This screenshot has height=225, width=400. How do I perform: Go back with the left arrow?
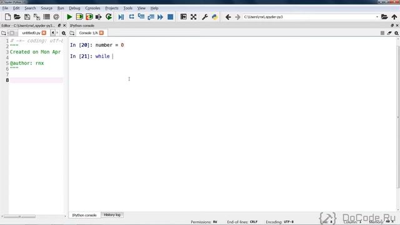coord(228,17)
